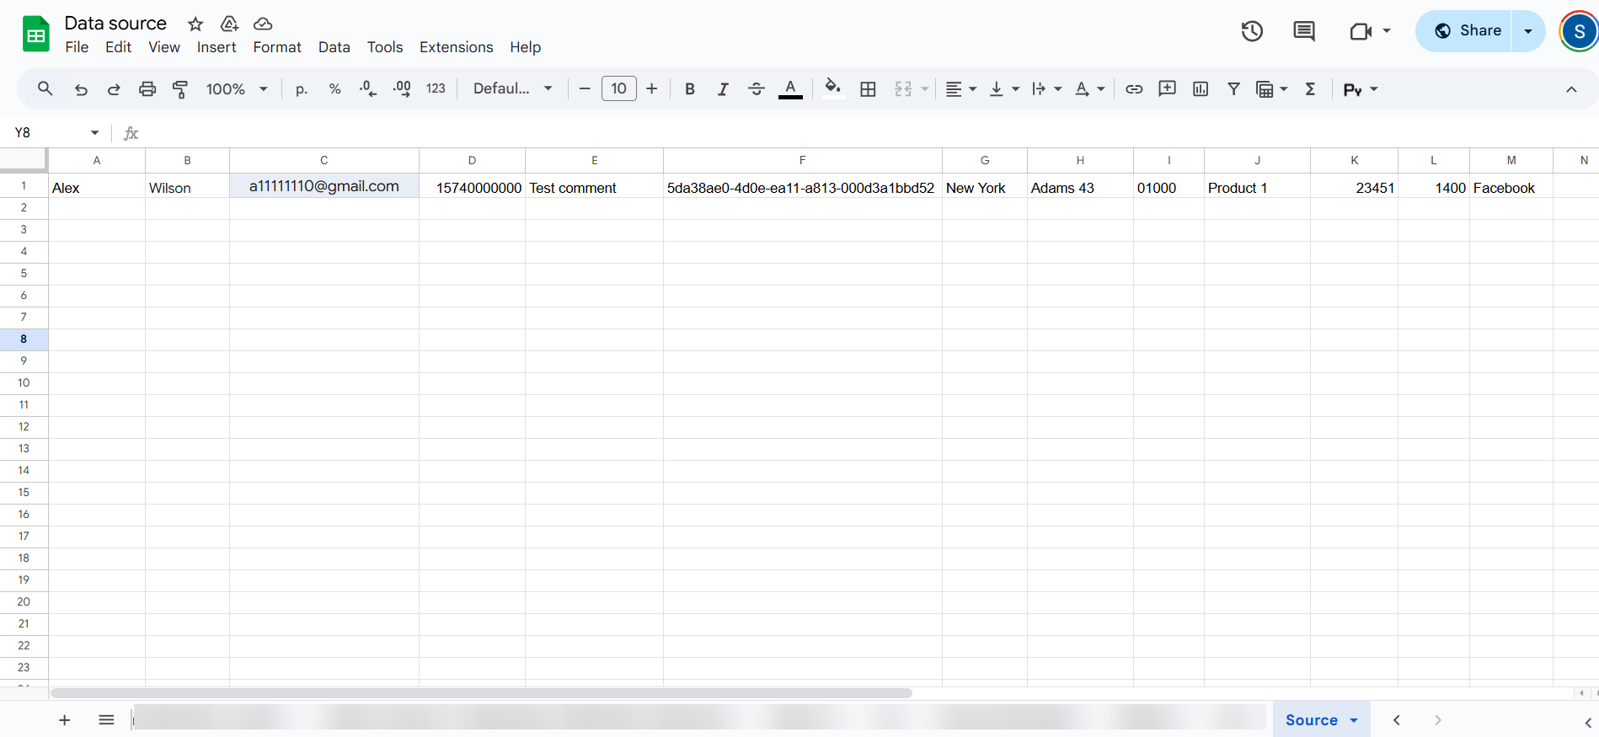This screenshot has height=737, width=1599.
Task: Open the View menu
Action: (x=164, y=47)
